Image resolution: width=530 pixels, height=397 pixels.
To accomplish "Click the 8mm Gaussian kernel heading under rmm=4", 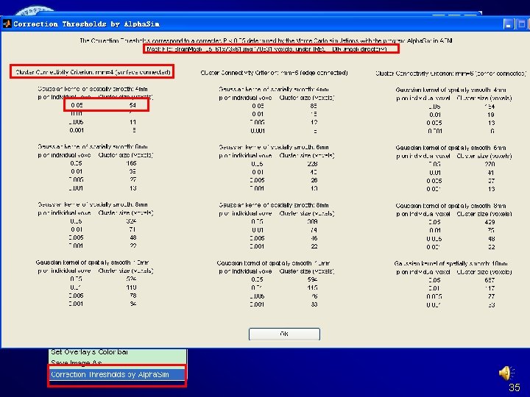I will (93, 204).
